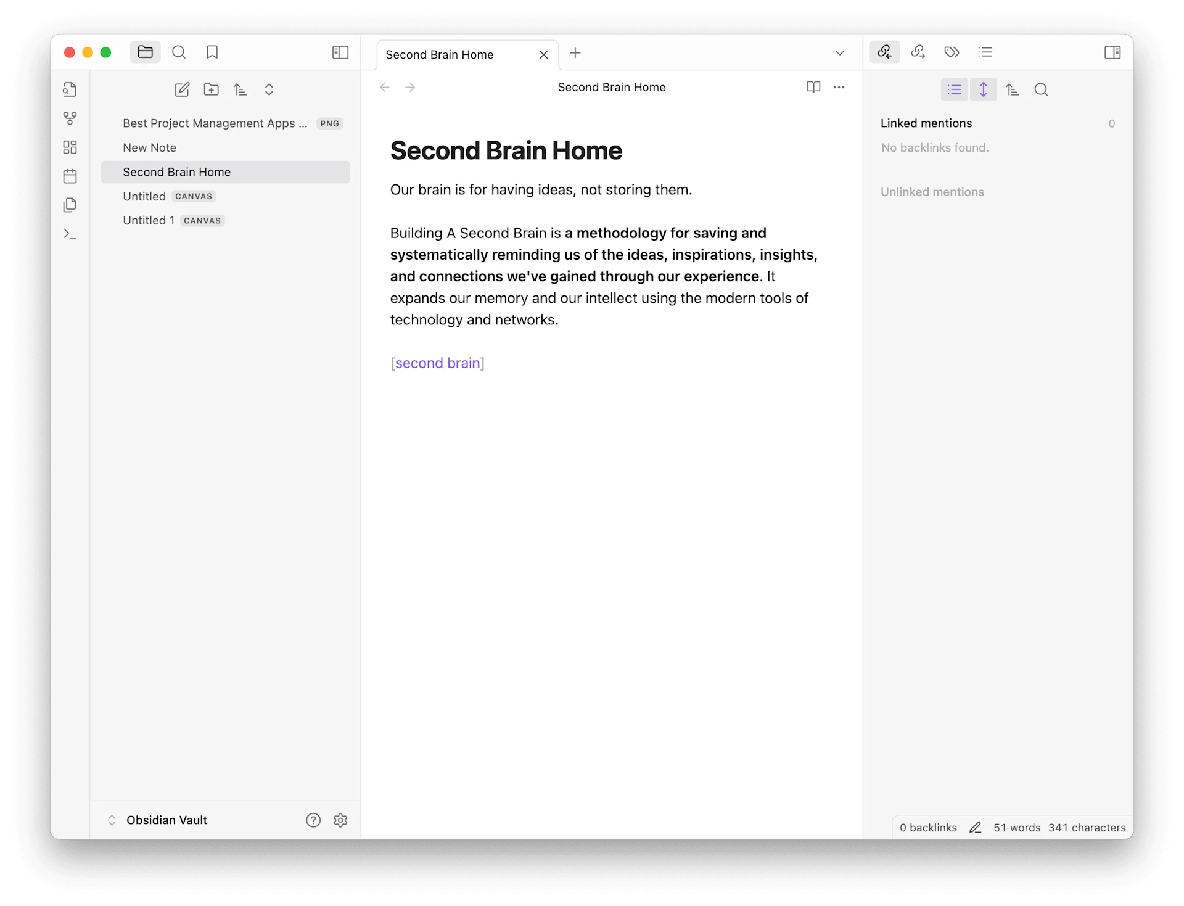This screenshot has width=1184, height=906.
Task: Open the quick switcher ribbon icon
Action: (x=70, y=89)
